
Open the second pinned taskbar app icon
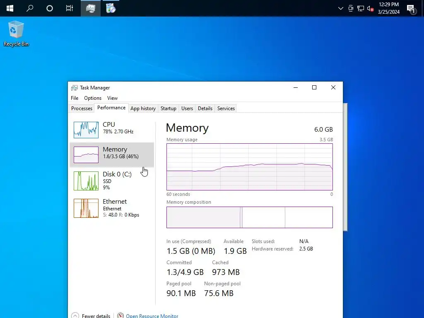click(111, 8)
